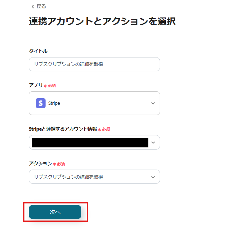
Task: Click the Stripe text in the アプリ dropdown
Action: point(54,103)
